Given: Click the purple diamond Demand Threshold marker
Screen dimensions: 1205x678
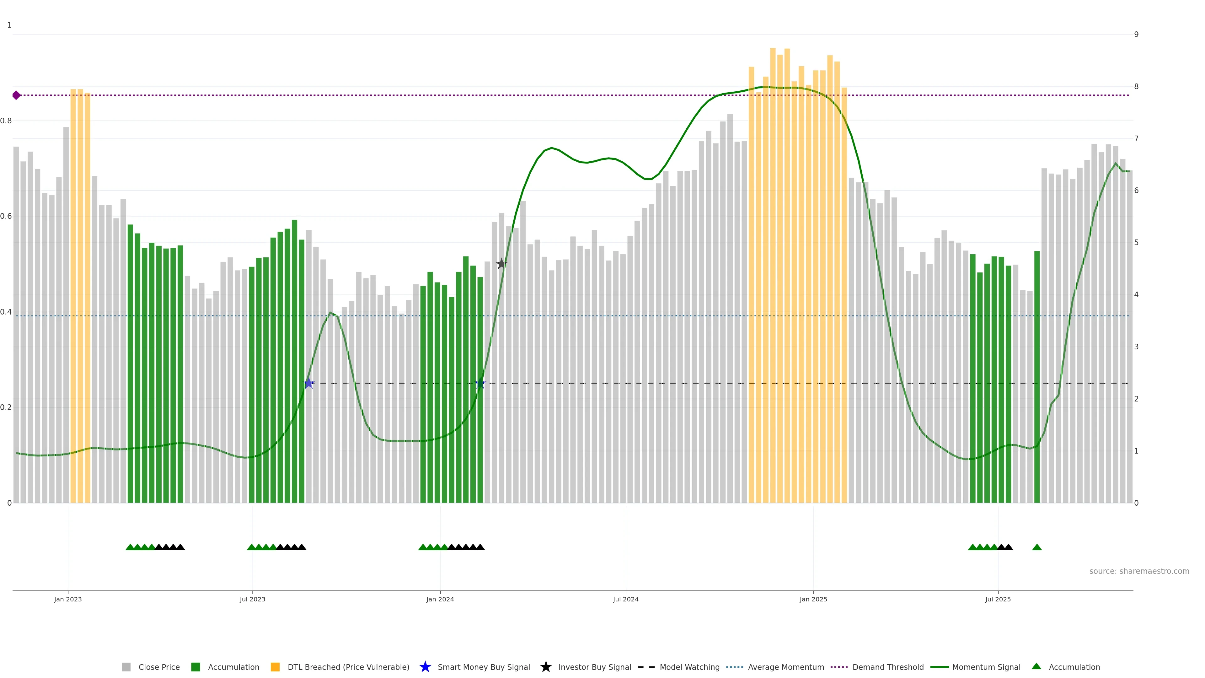Looking at the screenshot, I should [16, 95].
